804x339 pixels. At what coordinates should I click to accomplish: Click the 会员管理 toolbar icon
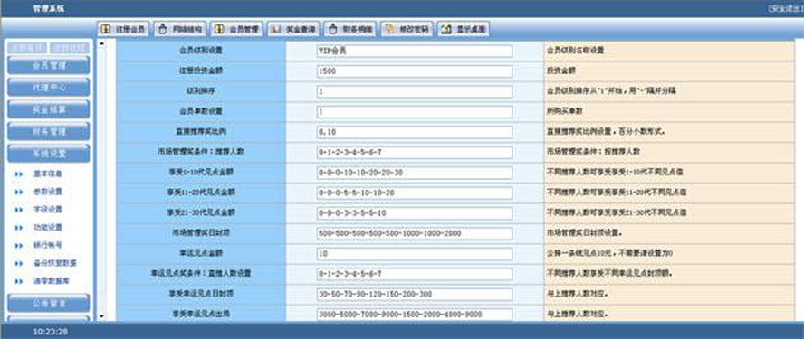219,30
